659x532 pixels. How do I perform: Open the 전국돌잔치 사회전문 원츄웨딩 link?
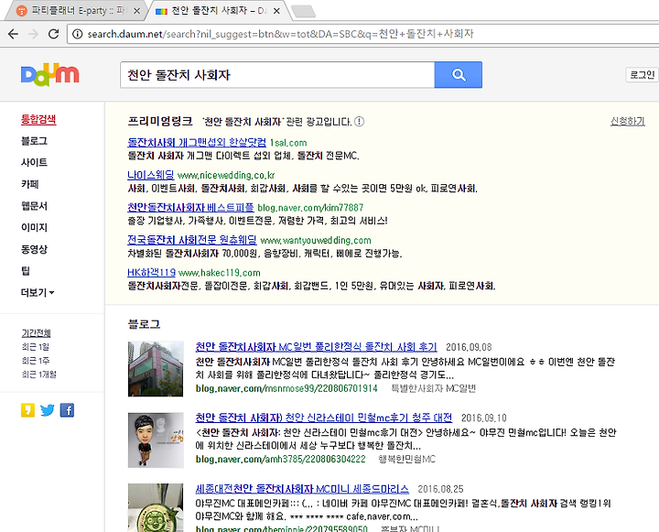(x=191, y=240)
